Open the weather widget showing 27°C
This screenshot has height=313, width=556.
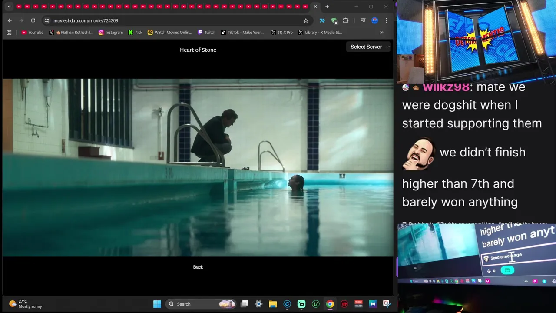25,304
